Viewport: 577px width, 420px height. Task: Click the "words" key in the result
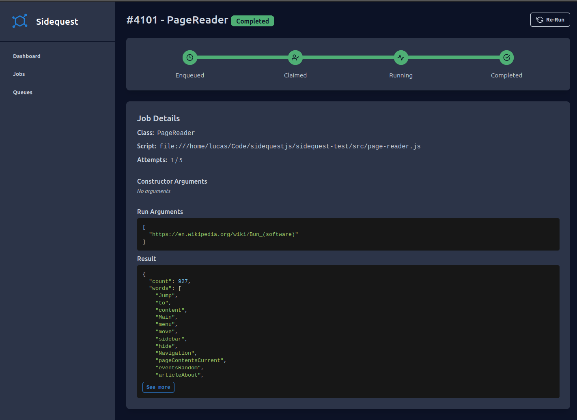coord(160,289)
